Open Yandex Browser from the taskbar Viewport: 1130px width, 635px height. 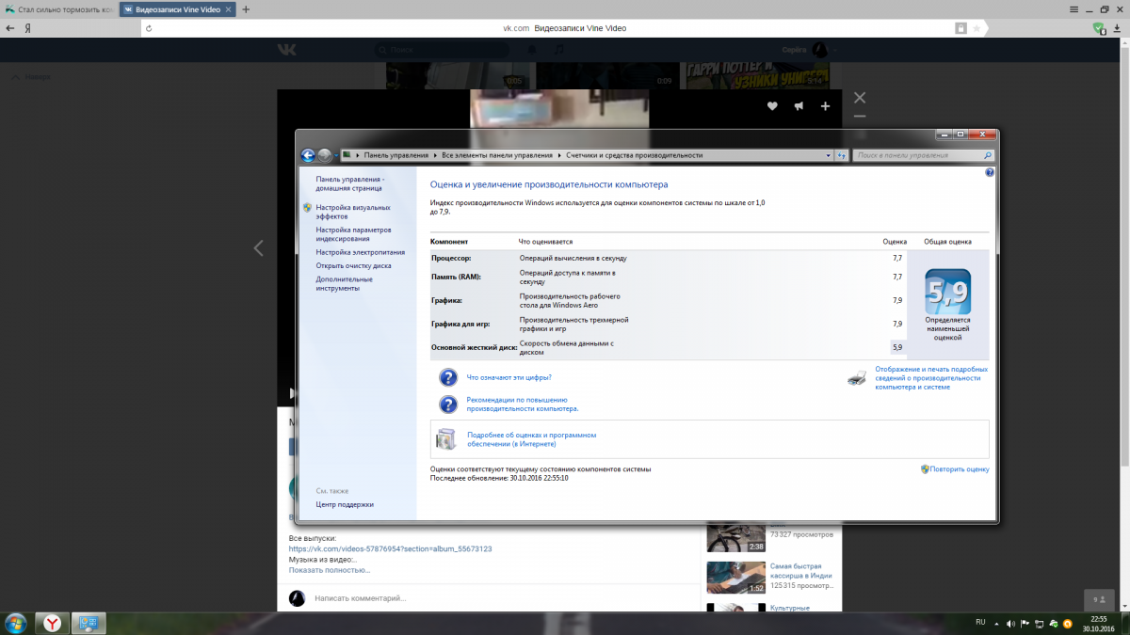coord(55,622)
